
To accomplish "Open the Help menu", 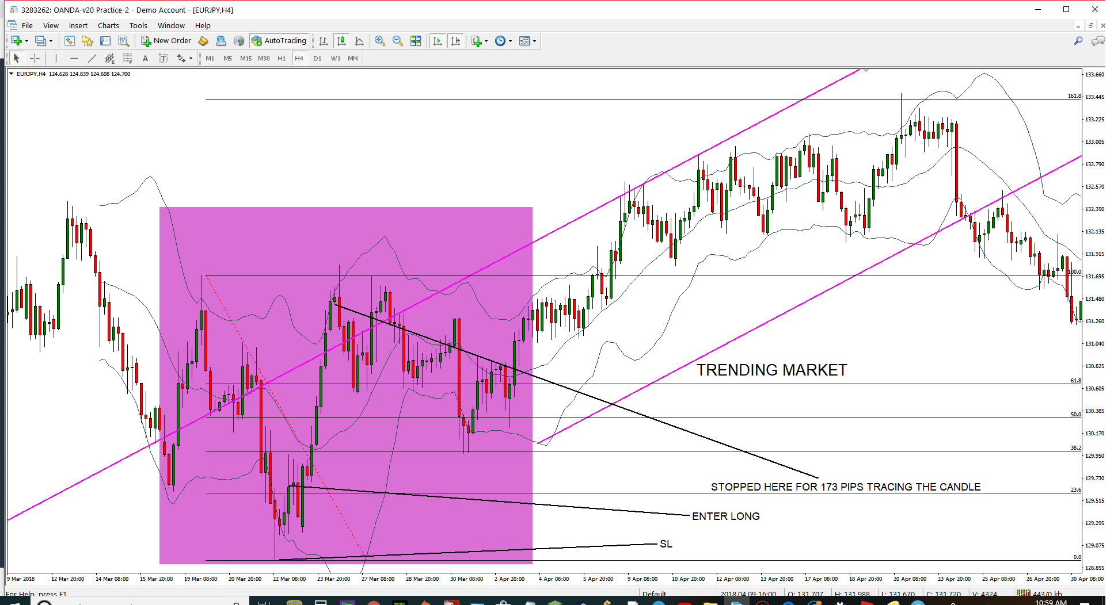I will pyautogui.click(x=203, y=25).
